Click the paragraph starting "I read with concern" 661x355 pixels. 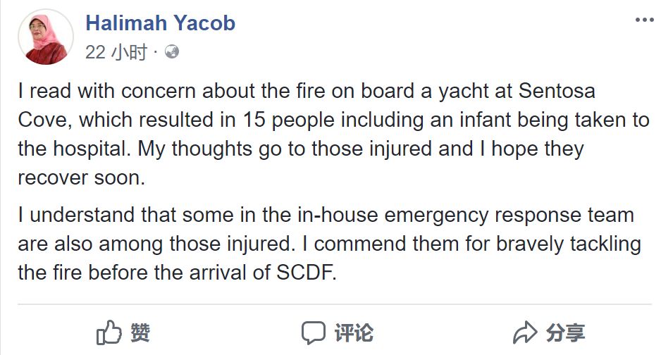coord(331,134)
